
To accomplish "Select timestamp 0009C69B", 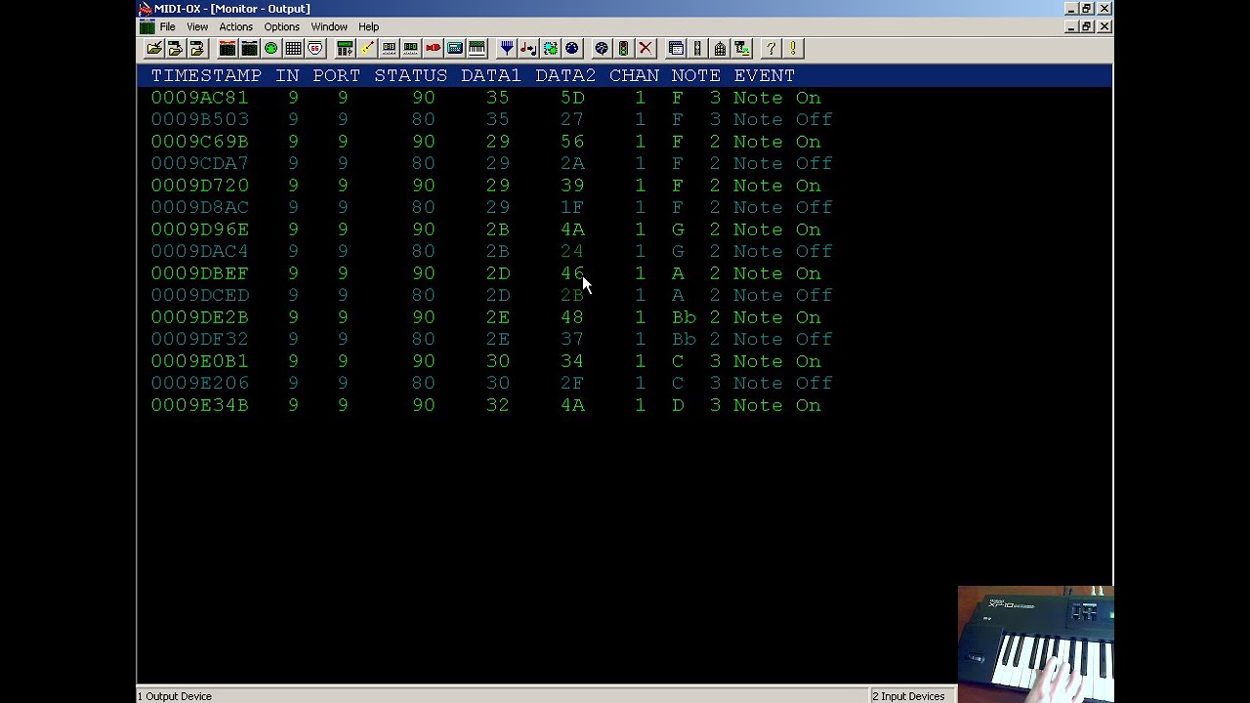I will click(200, 142).
